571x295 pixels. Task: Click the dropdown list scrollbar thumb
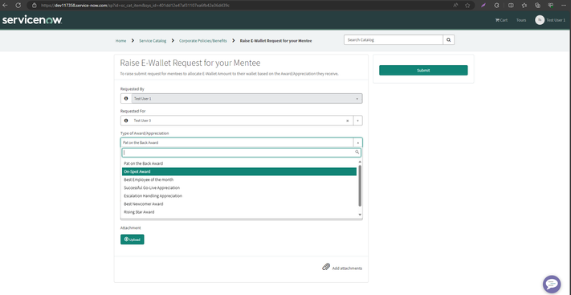coord(360,186)
